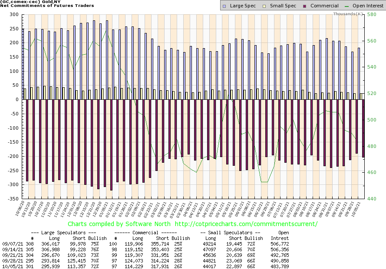386x269 pixels.
Task: Click the Thousands(K) axis unit label
Action: coord(348,14)
